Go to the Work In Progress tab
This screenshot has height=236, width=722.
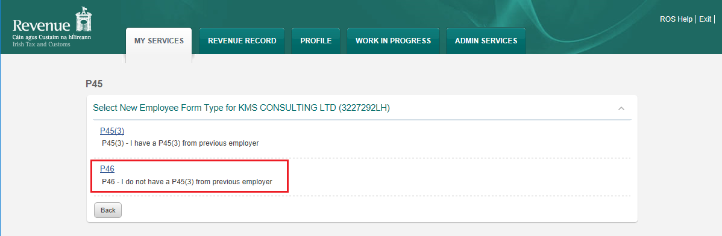point(393,41)
